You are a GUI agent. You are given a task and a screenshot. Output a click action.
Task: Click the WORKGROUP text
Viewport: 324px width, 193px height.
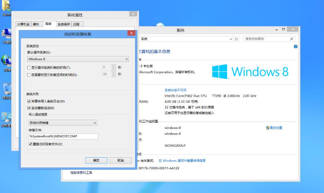coord(175,145)
